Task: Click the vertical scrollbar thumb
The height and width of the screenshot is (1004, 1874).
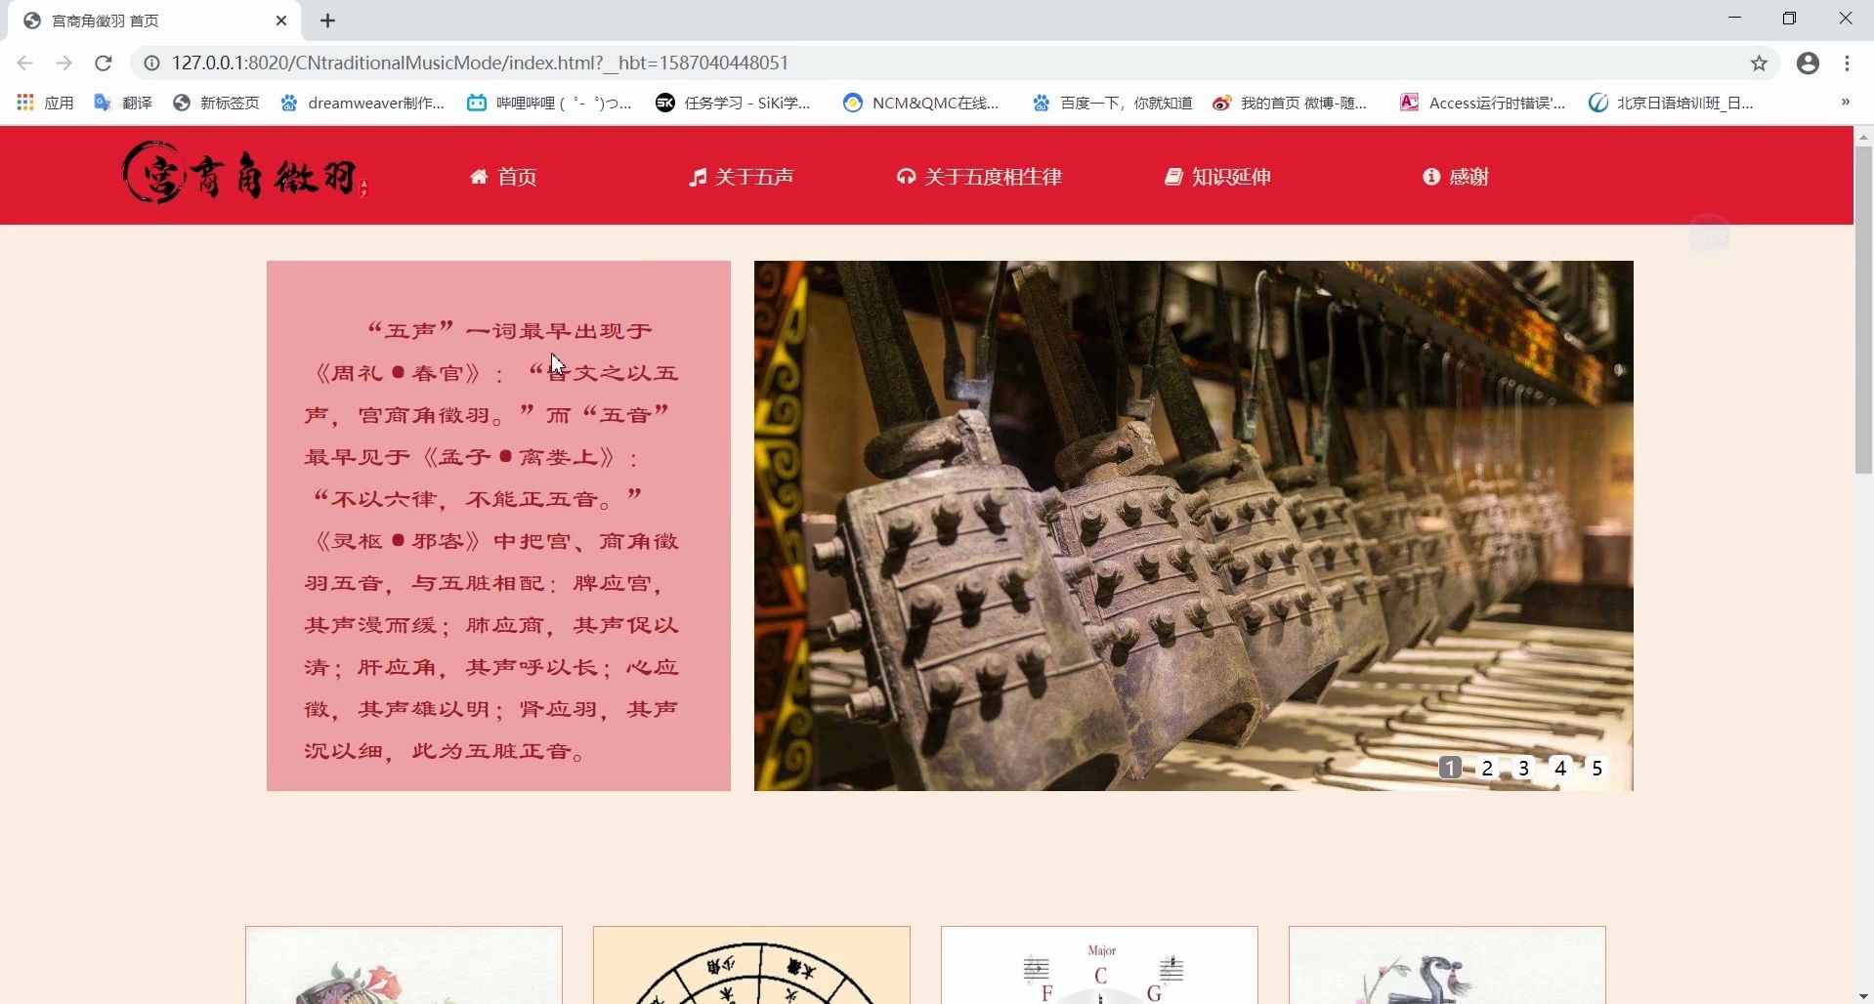Action: point(1863,311)
